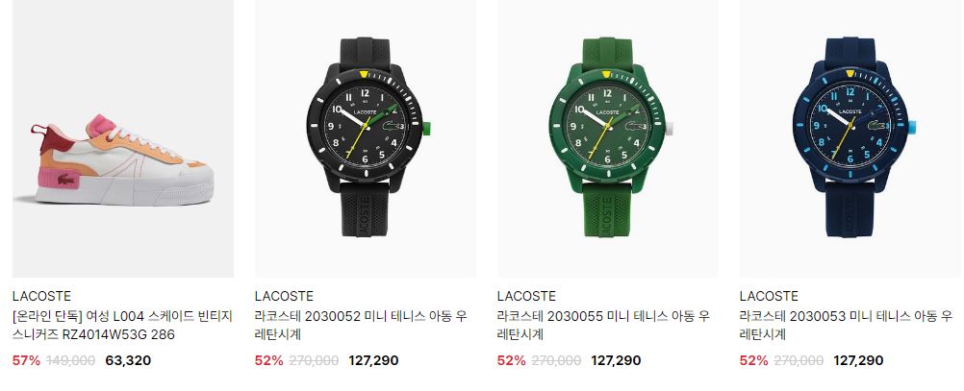Click LACOSTE brand above the 2030053 watch

pos(769,297)
